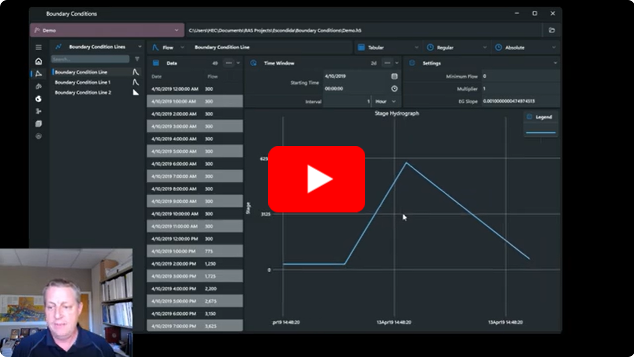This screenshot has width=634, height=357.
Task: Open the Data panel's three-dot options
Action: click(x=229, y=63)
